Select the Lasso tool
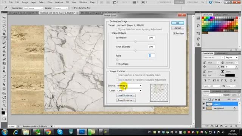The width and height of the screenshot is (242, 136). (x=4, y=26)
